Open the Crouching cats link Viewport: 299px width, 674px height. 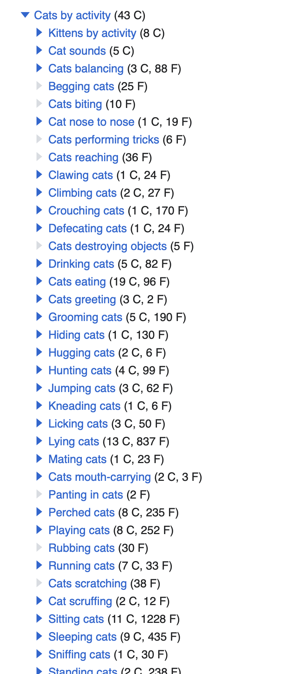(x=86, y=211)
